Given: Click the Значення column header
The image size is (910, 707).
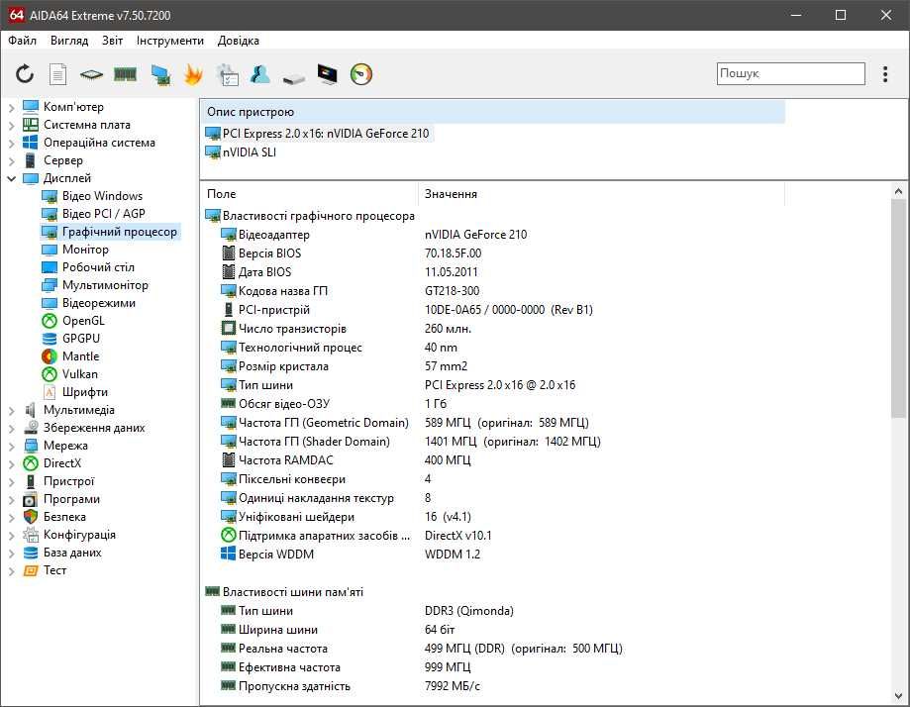Looking at the screenshot, I should click(x=601, y=194).
